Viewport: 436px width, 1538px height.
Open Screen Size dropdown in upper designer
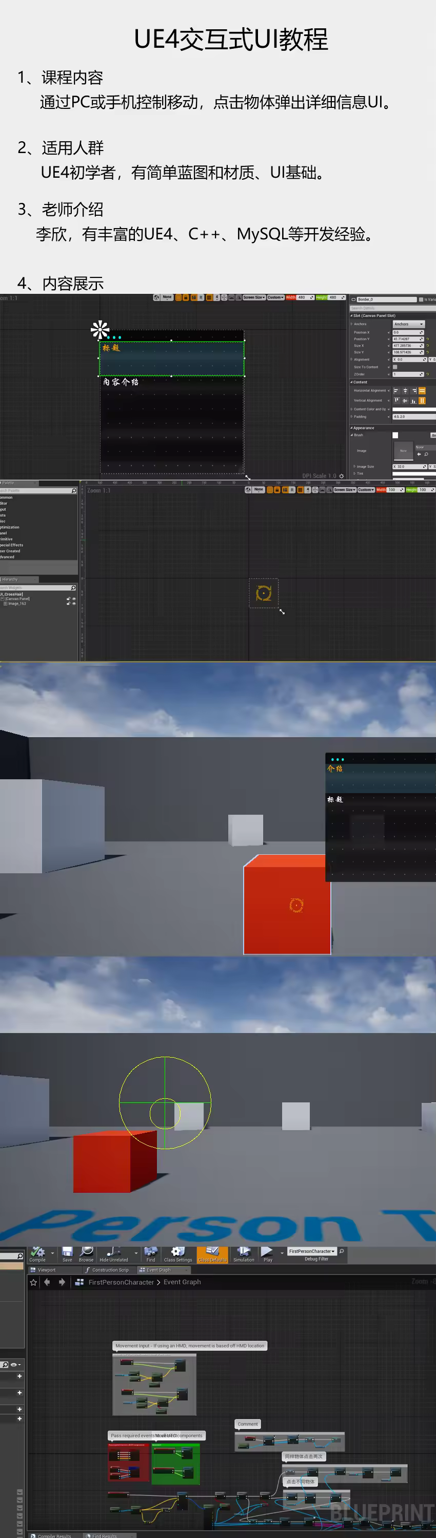pyautogui.click(x=253, y=297)
